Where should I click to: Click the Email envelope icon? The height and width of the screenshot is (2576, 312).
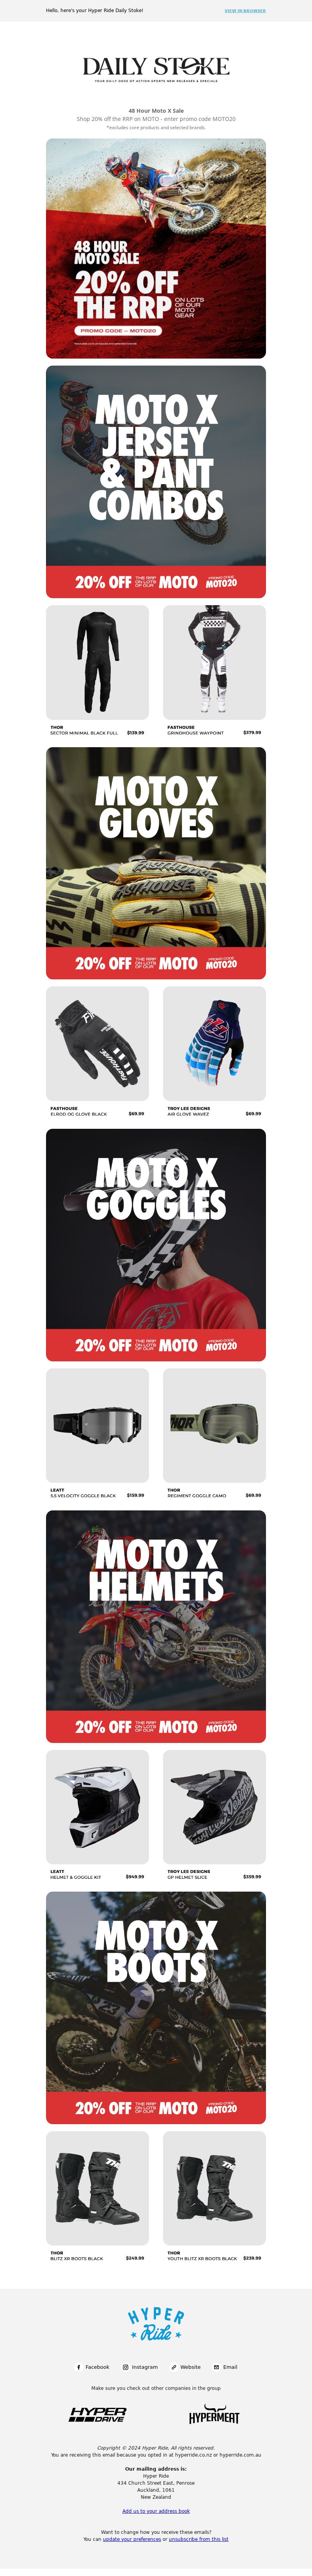(217, 2367)
